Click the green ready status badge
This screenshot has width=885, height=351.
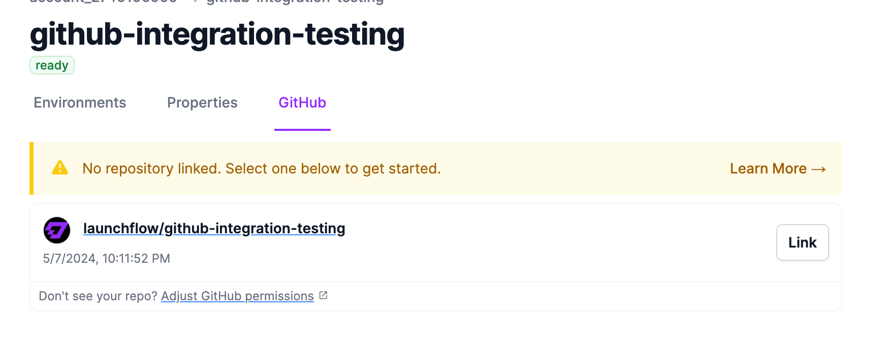[52, 65]
